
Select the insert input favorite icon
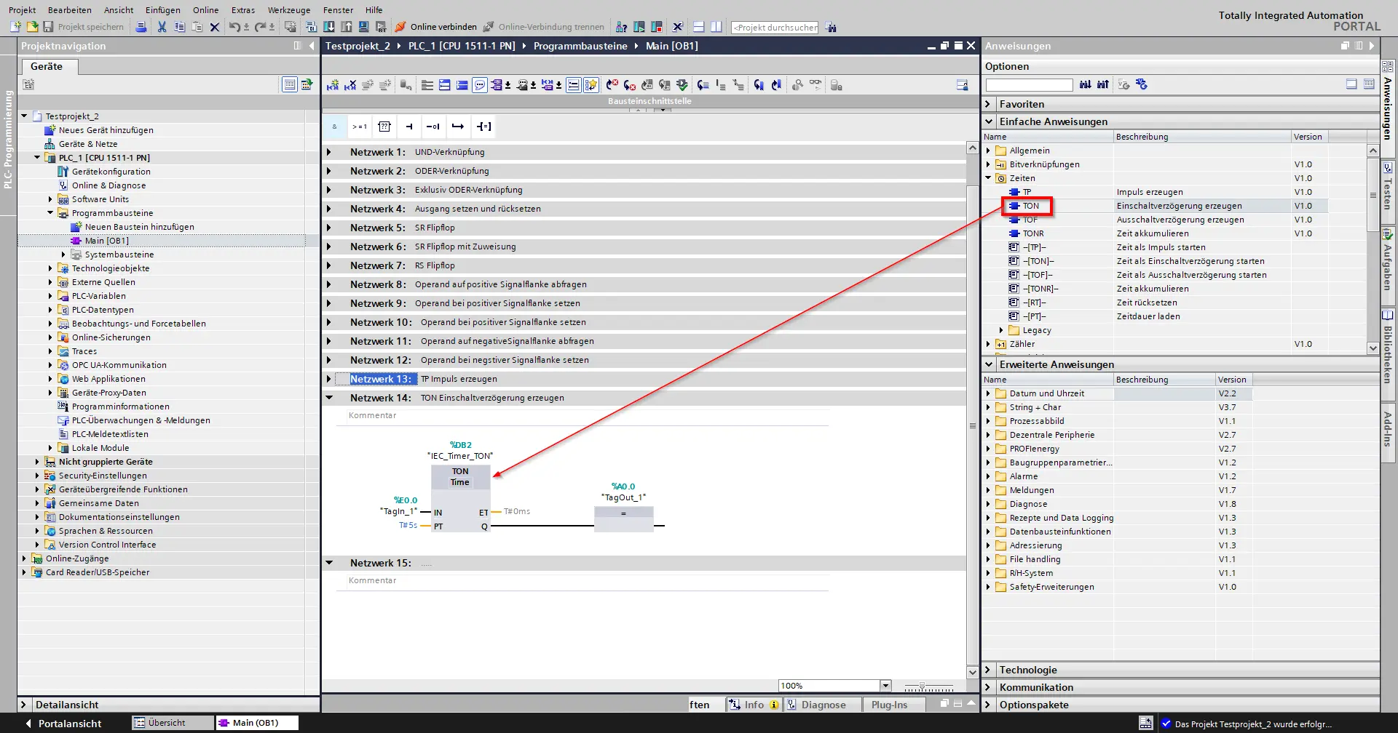click(409, 127)
